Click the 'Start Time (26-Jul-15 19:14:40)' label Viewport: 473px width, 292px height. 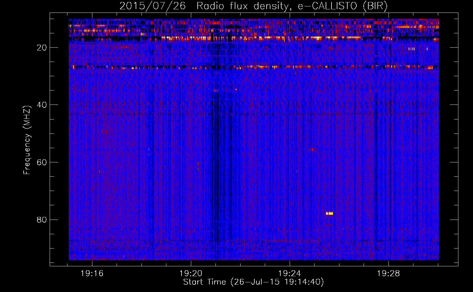253,282
